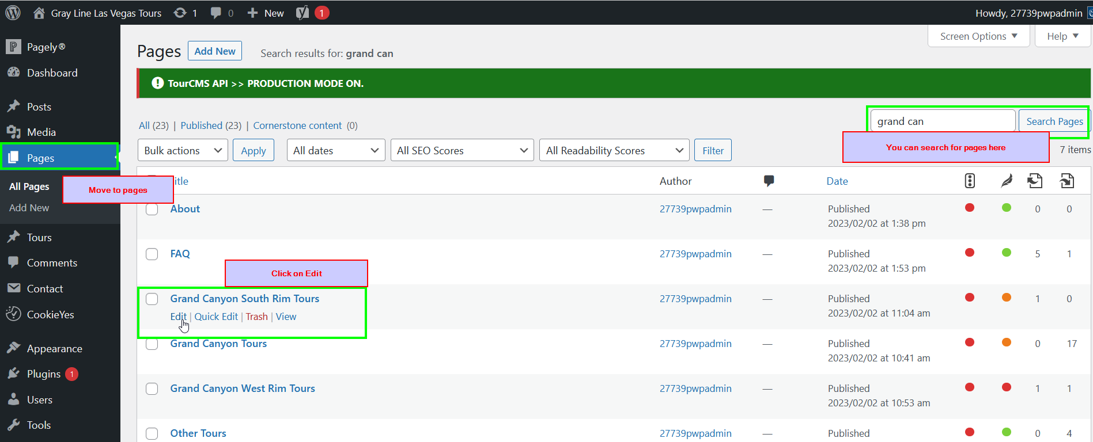Click Tools wrench icon
The width and height of the screenshot is (1093, 442).
13,425
